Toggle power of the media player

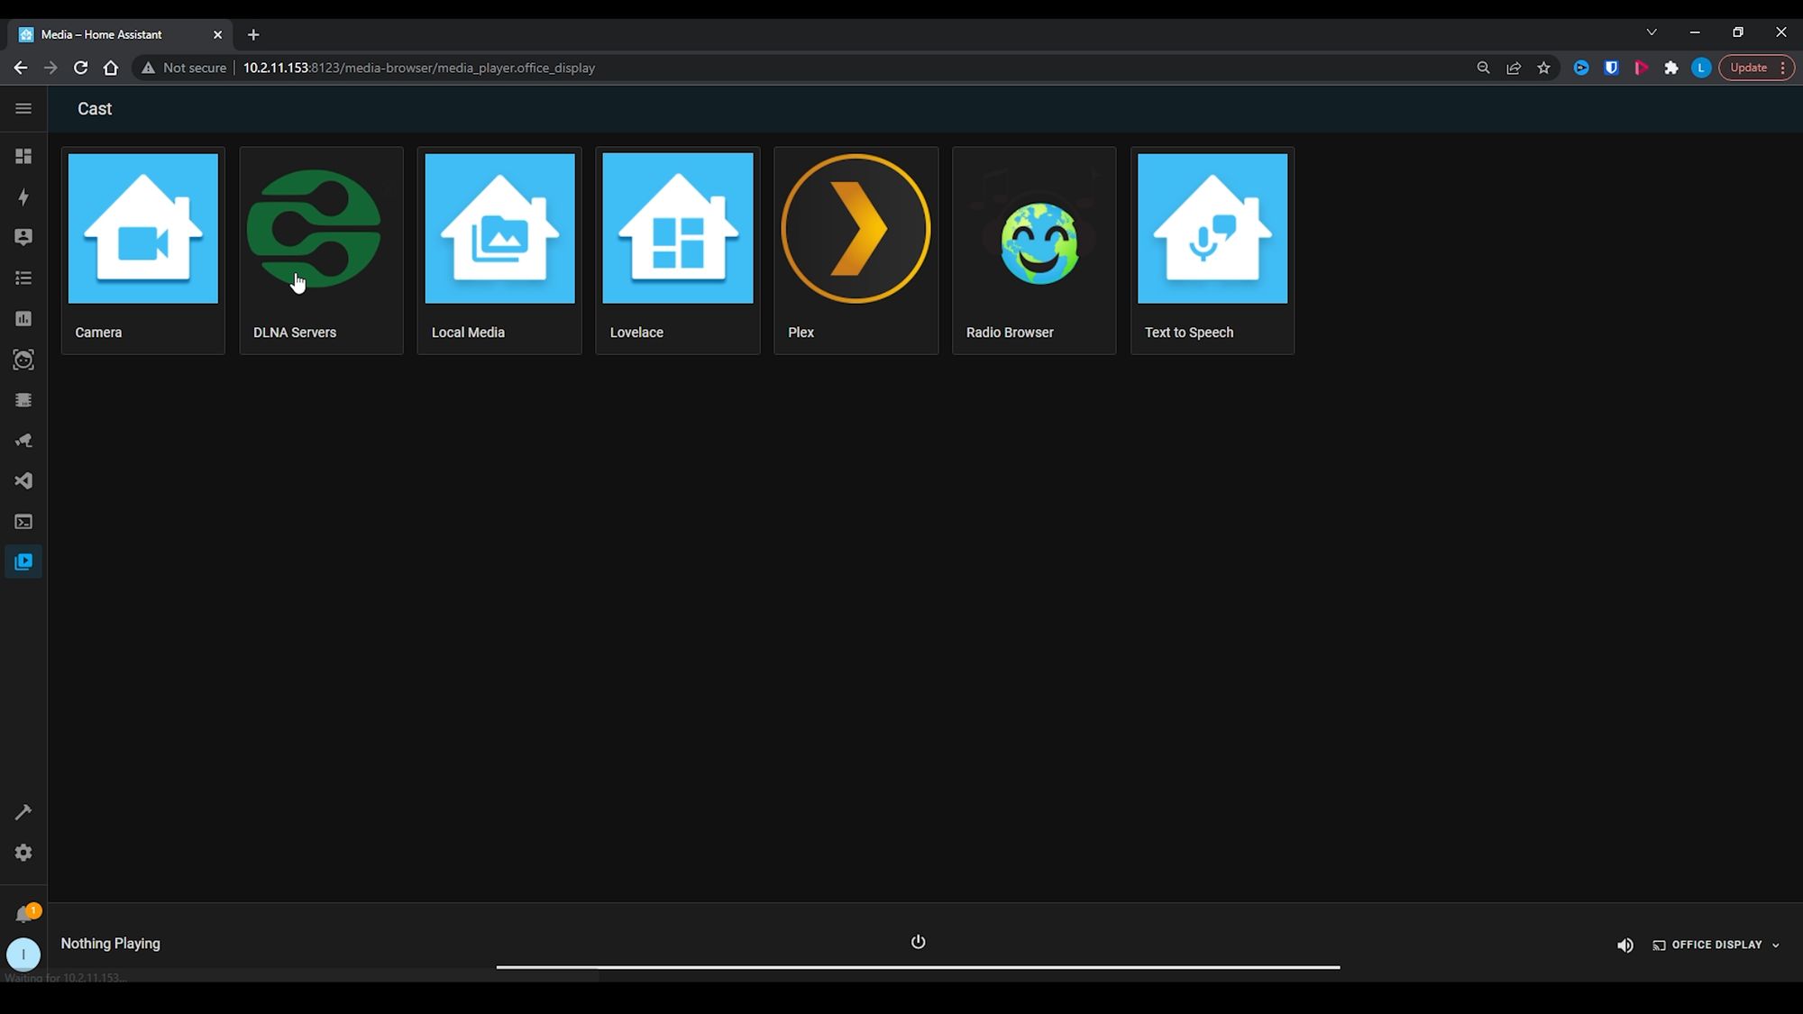[918, 942]
